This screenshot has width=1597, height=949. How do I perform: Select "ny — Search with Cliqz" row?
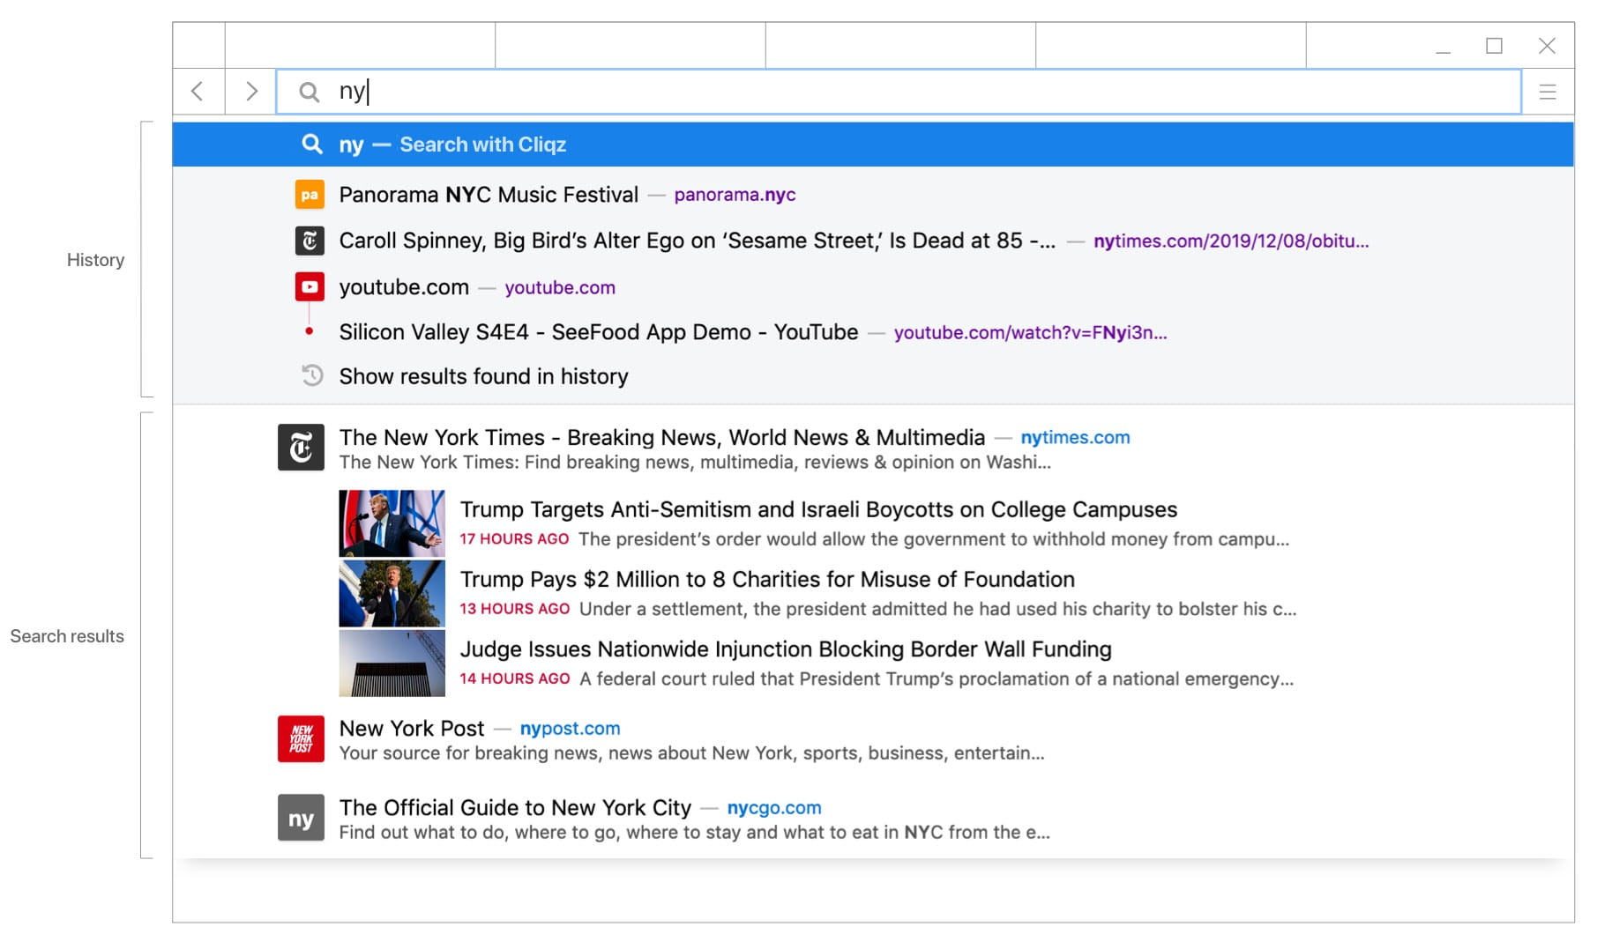pos(873,145)
